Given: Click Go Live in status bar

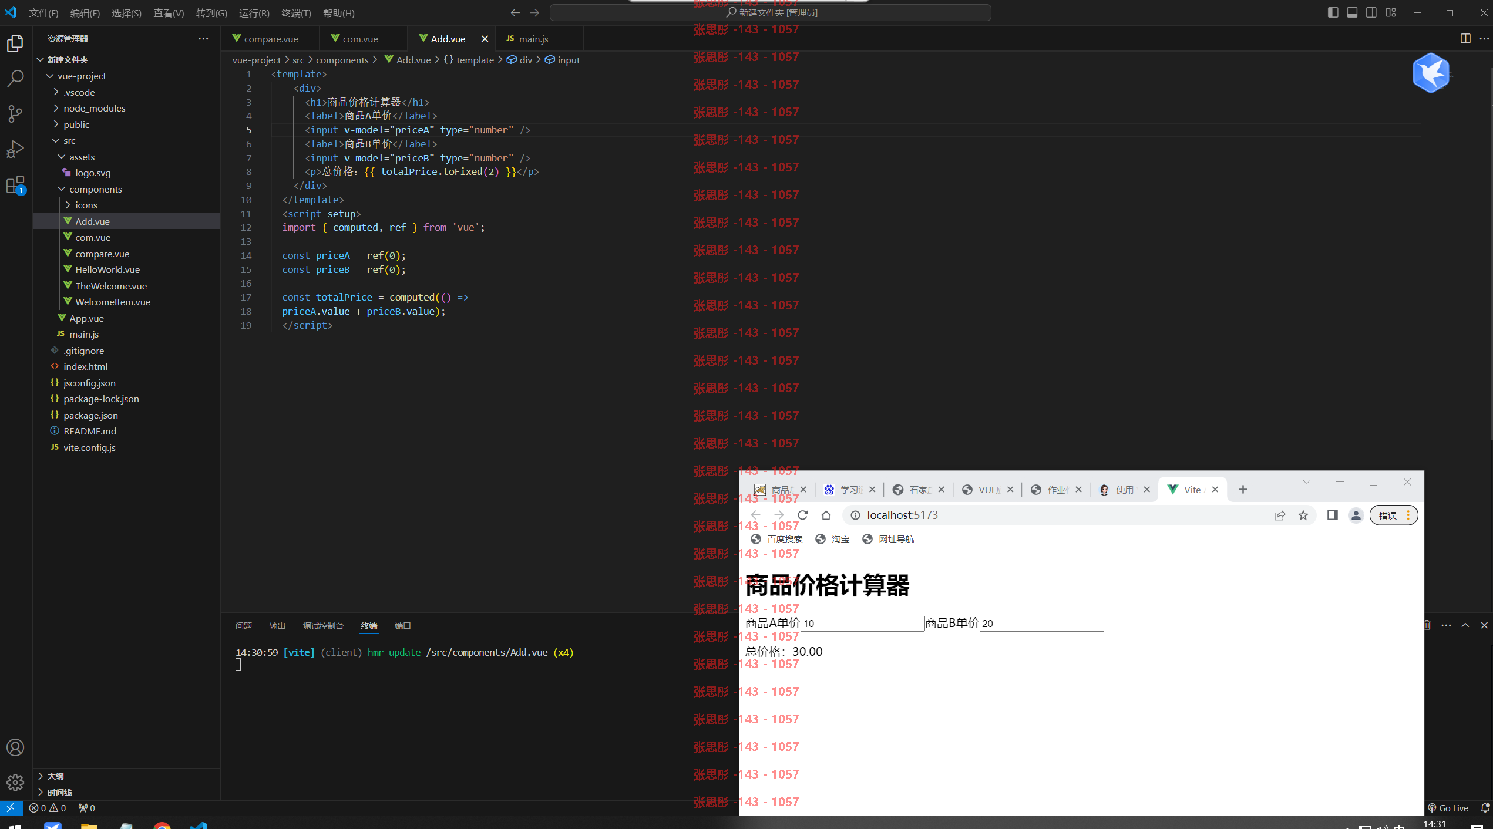Looking at the screenshot, I should 1448,808.
